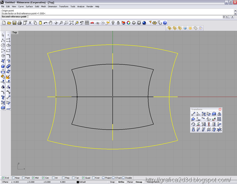237x184 pixels.
Task: Open a file with the folder icon
Action: coord(9,23)
